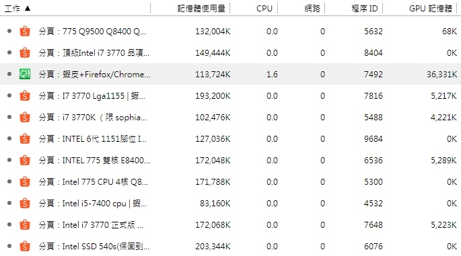Click memory value 193,200K

[213, 95]
